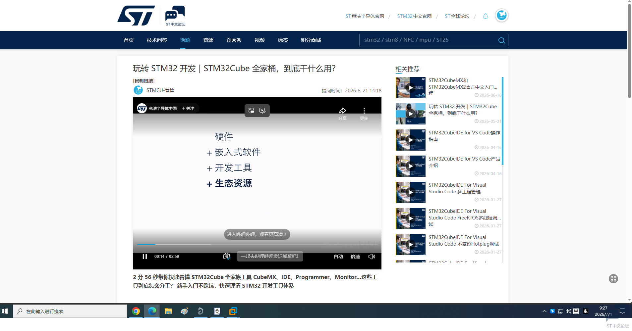Open Studio Code 多工程管理 thumbnail
The height and width of the screenshot is (331, 632).
coord(411,192)
